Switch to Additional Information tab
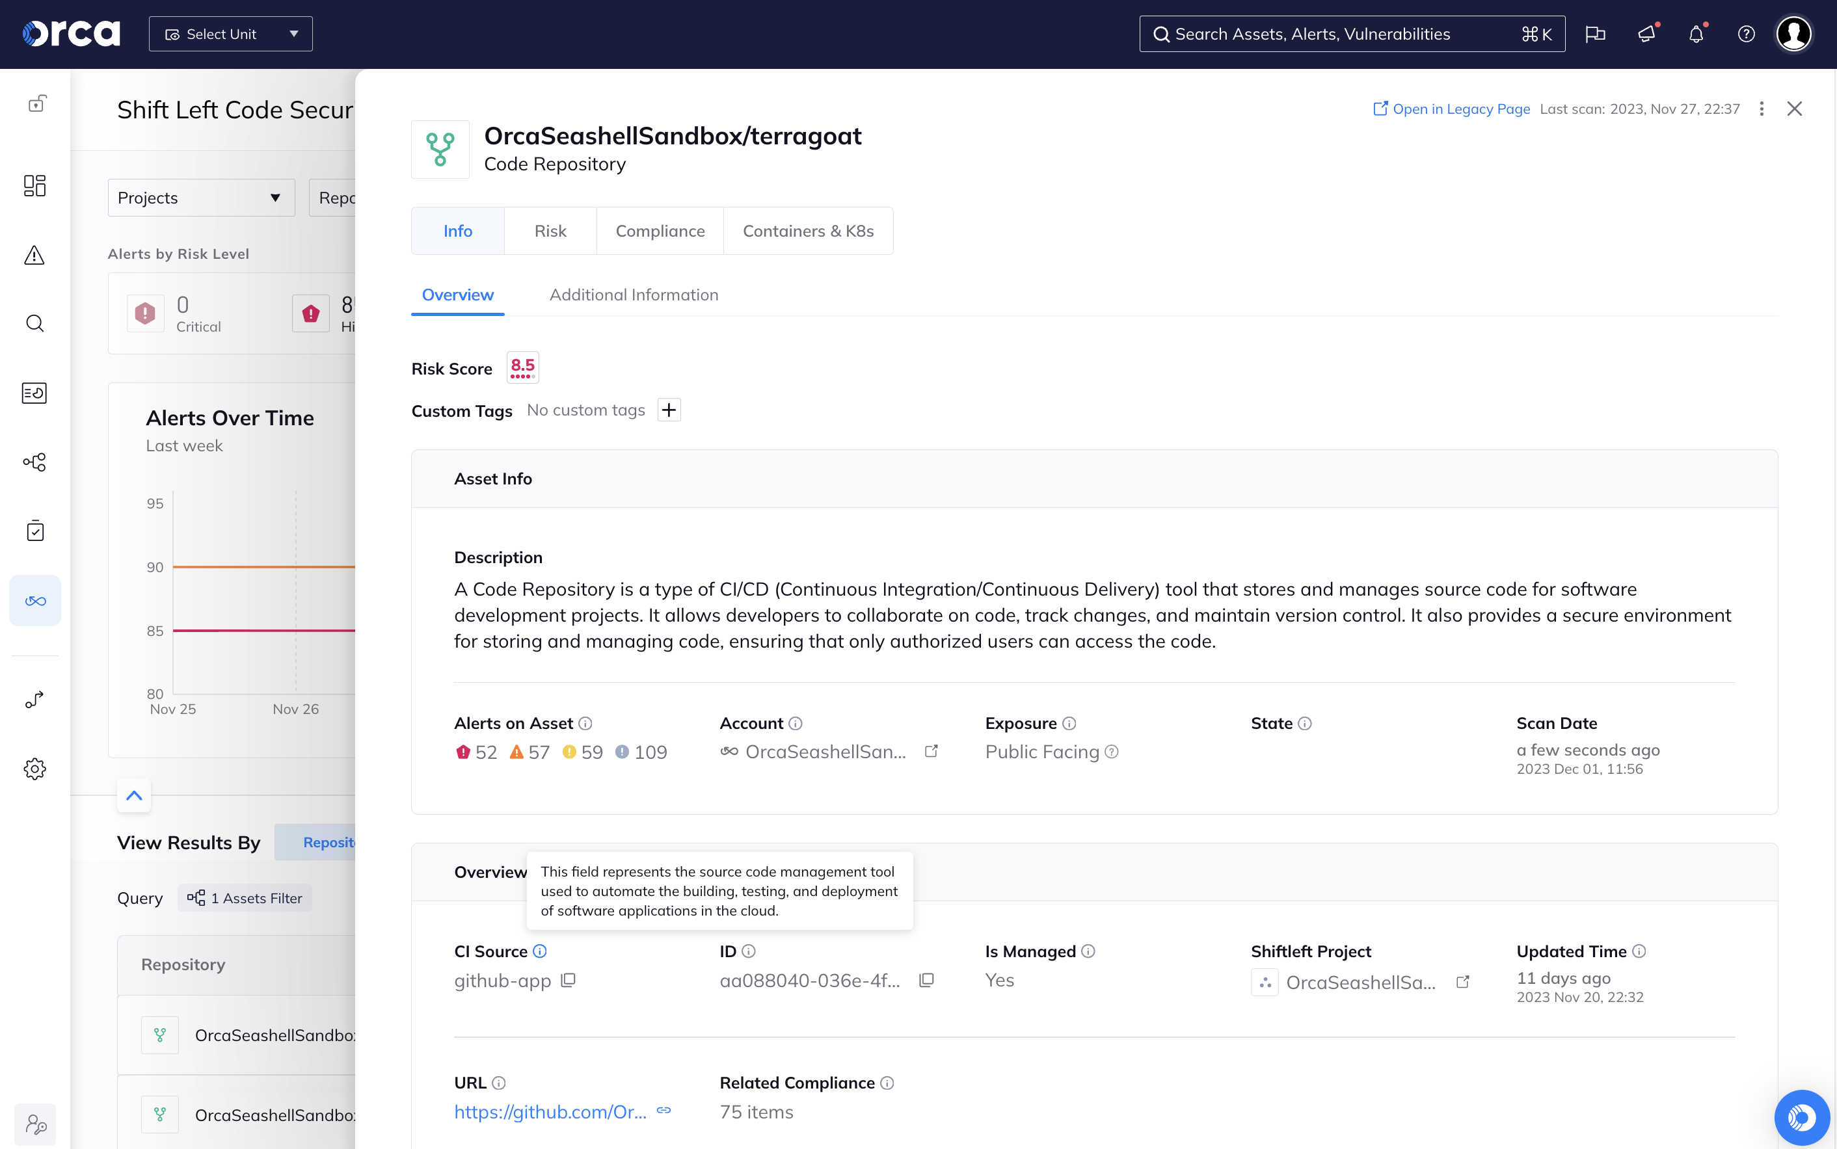 coord(634,295)
